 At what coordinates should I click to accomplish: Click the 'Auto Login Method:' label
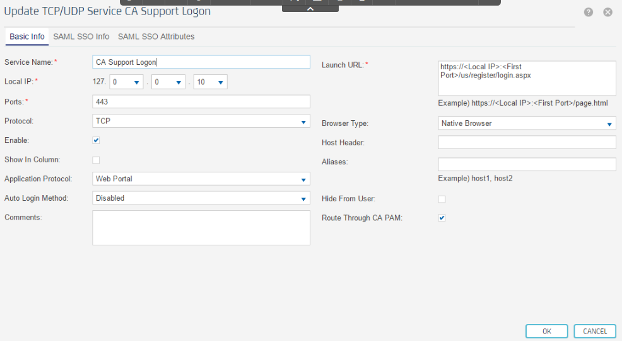36,198
